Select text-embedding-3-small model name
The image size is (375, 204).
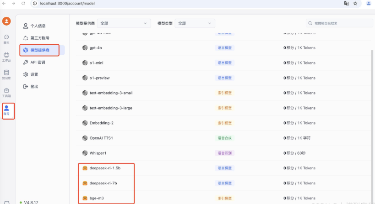click(111, 93)
